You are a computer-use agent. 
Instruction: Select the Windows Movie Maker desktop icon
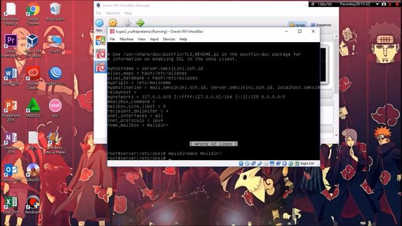[x=55, y=143]
